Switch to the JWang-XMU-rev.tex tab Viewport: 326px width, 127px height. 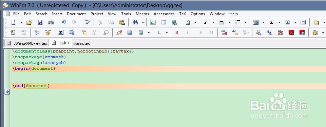click(26, 43)
